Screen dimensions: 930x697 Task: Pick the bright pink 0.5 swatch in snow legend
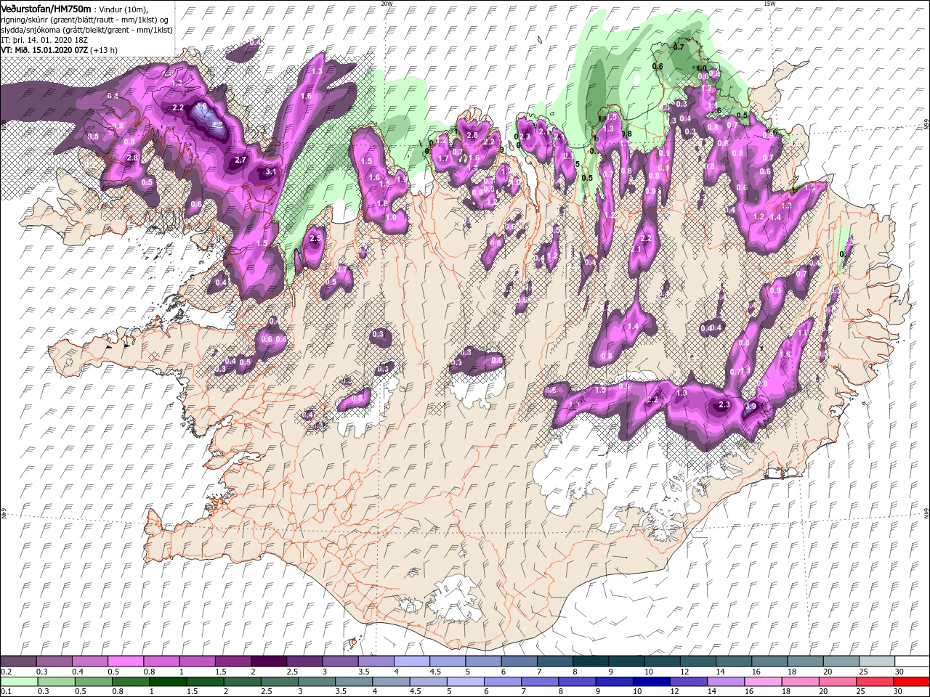pyautogui.click(x=125, y=661)
